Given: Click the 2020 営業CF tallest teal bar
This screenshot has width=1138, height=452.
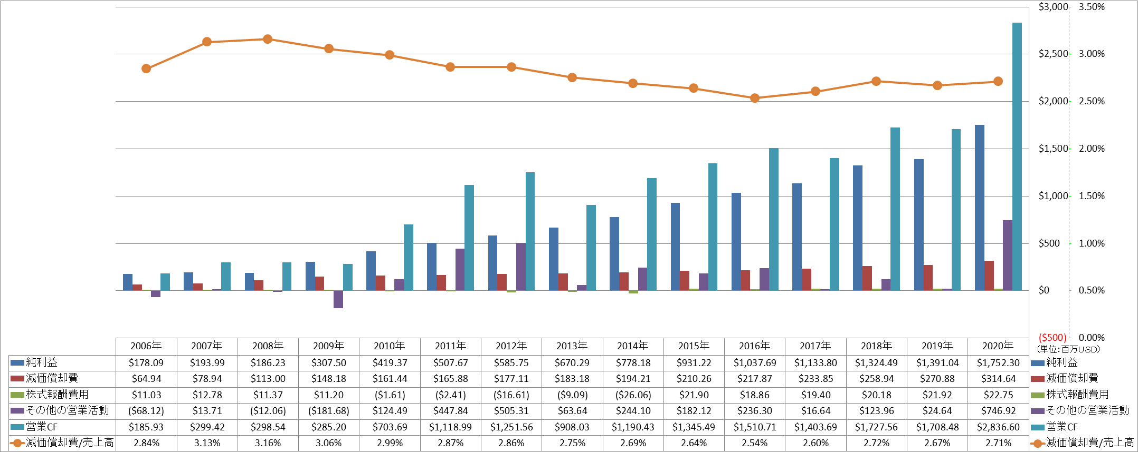Looking at the screenshot, I should (1017, 156).
